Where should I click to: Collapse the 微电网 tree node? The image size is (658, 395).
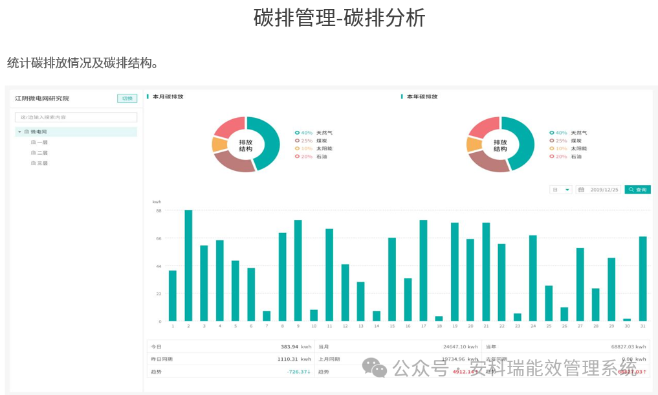[x=19, y=131]
